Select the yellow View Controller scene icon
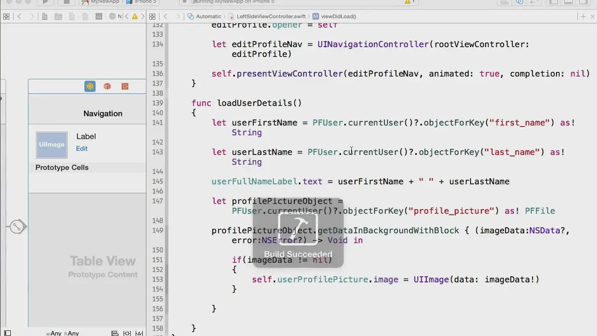597x336 pixels. [90, 86]
